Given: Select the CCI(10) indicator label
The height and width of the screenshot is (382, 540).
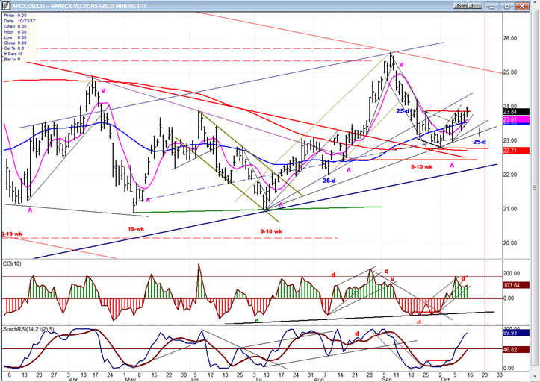Looking at the screenshot, I should (15, 265).
